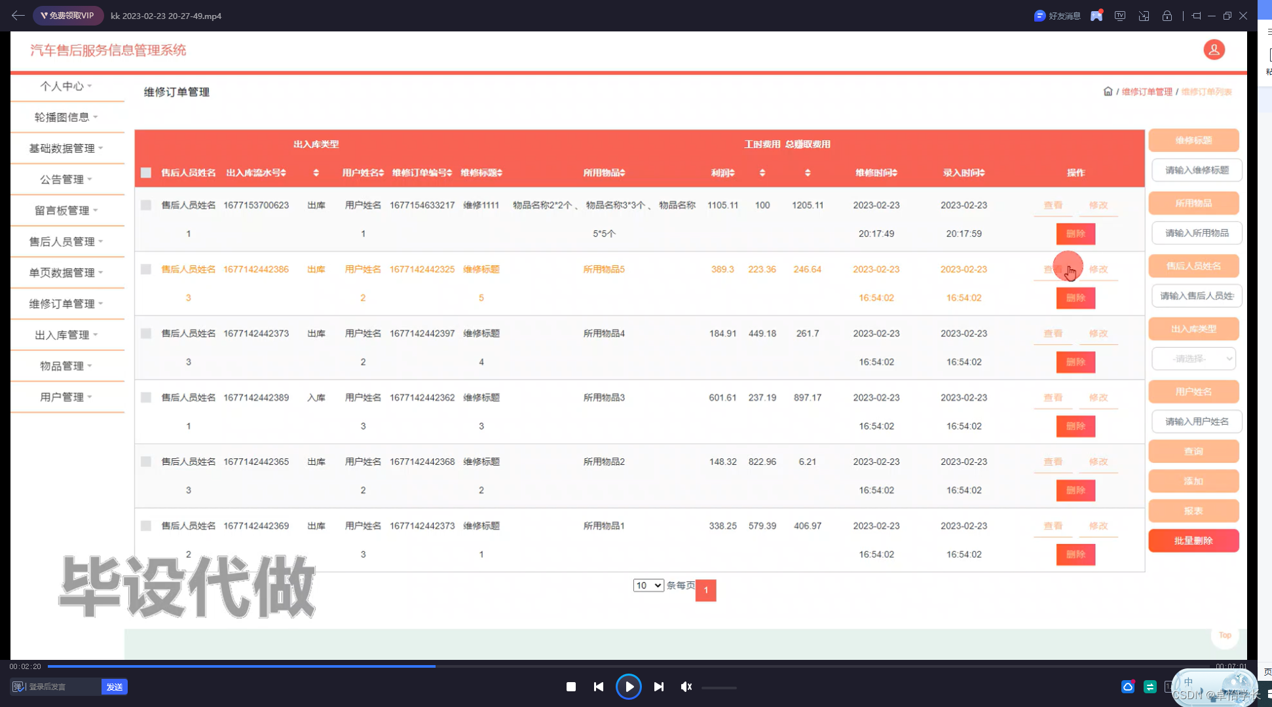Click 添加 button to add order
1272x707 pixels.
point(1193,481)
